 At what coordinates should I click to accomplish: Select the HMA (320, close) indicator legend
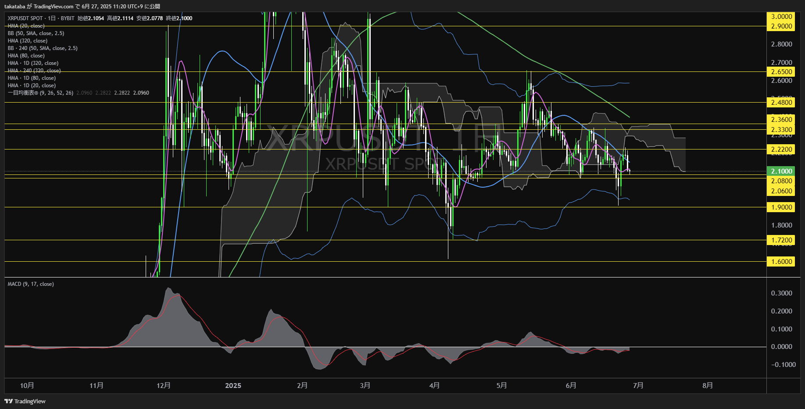tap(28, 41)
